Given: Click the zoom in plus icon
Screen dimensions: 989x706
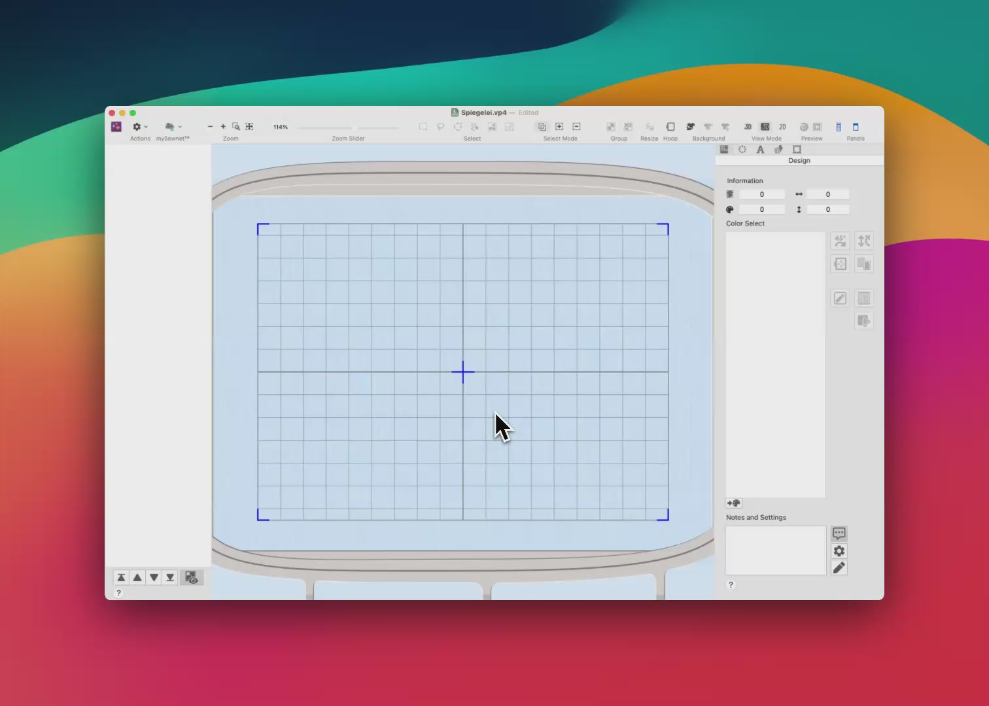Looking at the screenshot, I should click(223, 127).
